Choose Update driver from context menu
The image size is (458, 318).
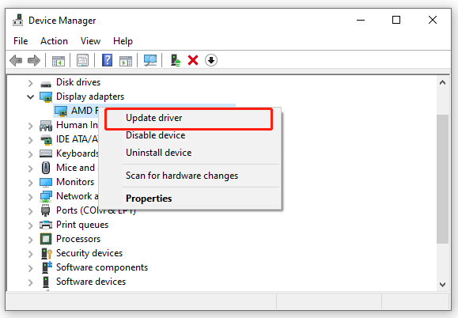(x=189, y=118)
